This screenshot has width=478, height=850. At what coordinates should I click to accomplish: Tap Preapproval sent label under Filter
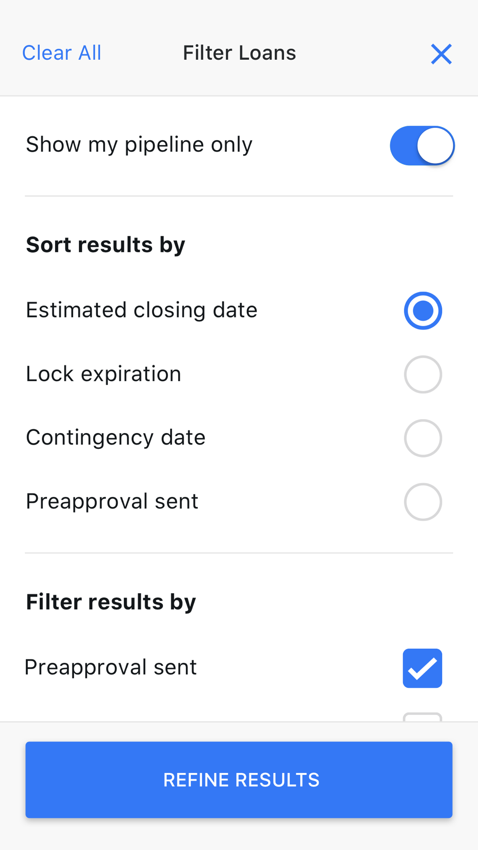tap(111, 667)
